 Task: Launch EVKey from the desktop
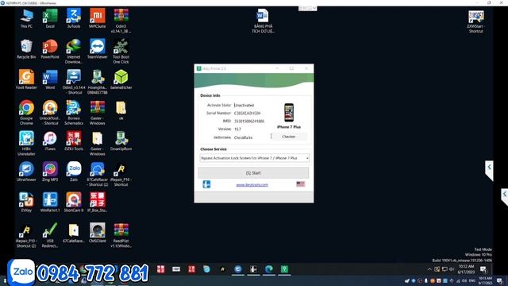pyautogui.click(x=26, y=202)
